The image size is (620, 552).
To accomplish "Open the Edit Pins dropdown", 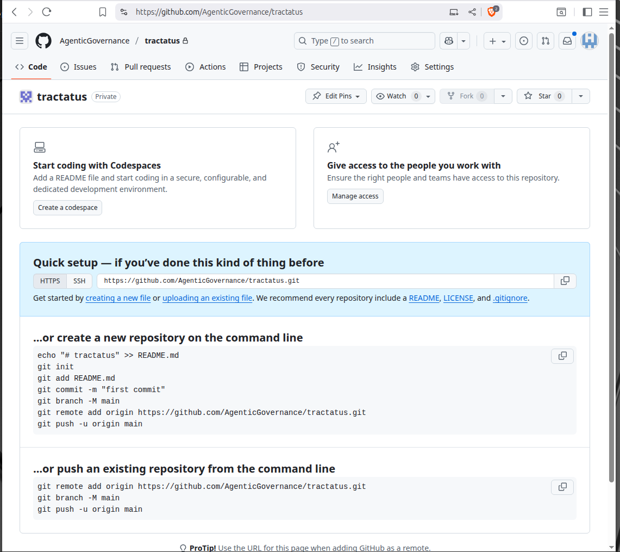I will [336, 96].
